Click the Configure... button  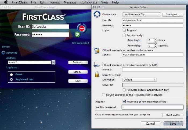point(173,15)
